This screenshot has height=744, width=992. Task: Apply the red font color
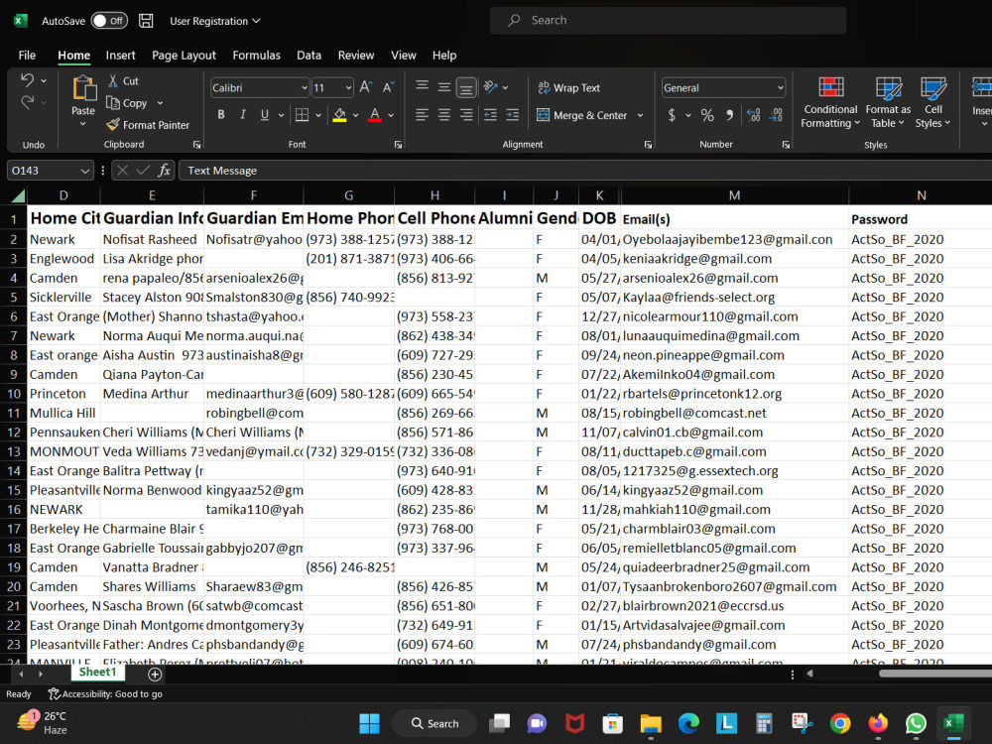point(375,115)
